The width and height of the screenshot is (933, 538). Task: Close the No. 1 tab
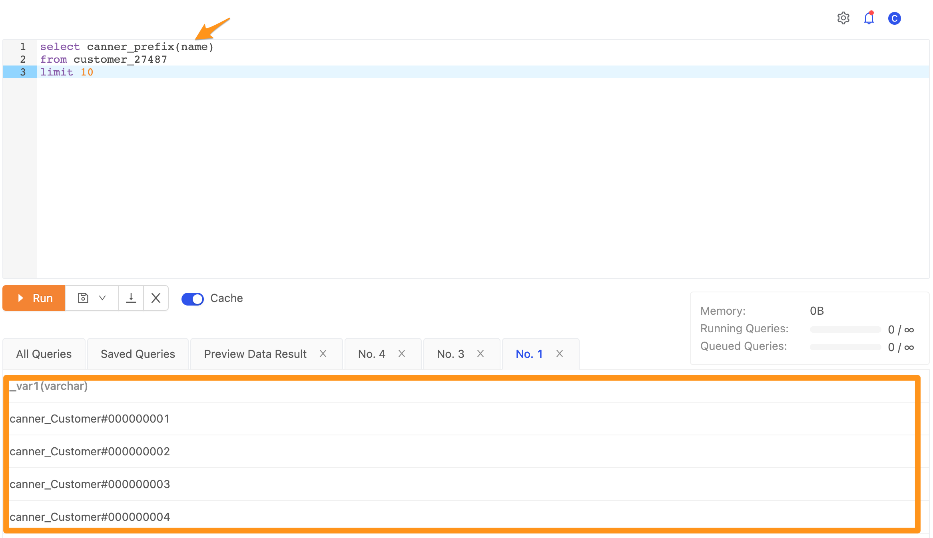(x=560, y=353)
